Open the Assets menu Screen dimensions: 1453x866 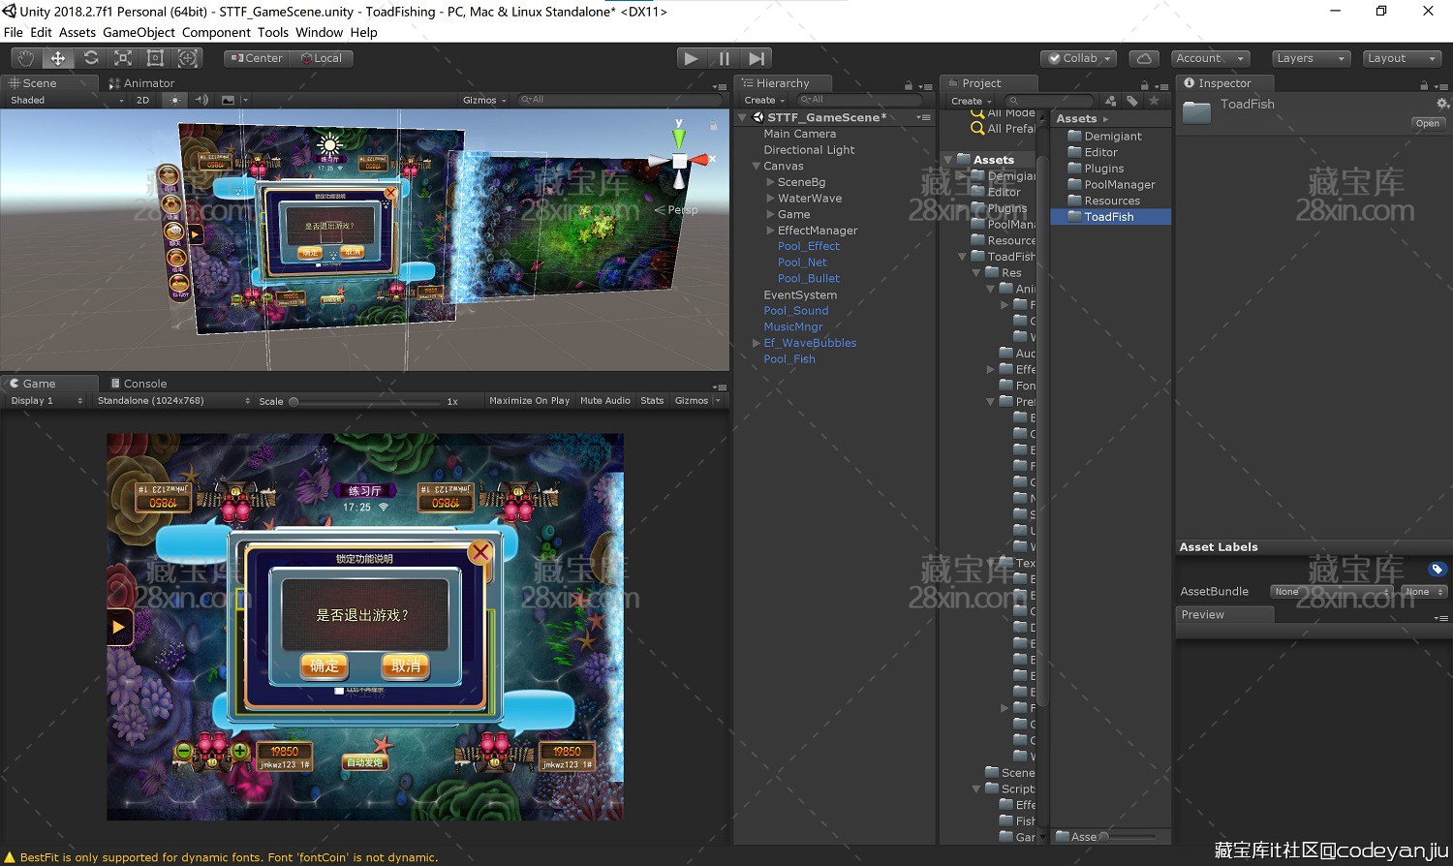coord(77,32)
